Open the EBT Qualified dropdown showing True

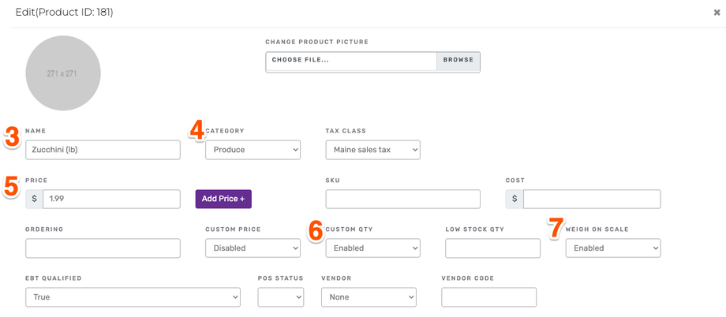coord(133,297)
